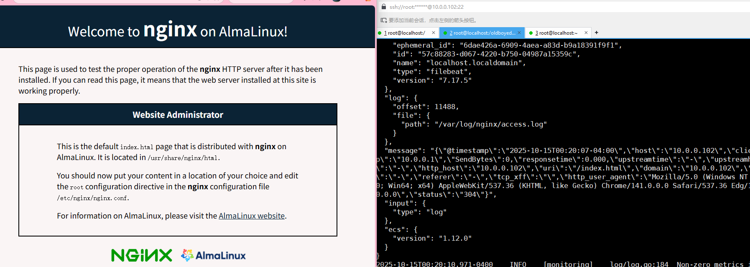
Task: Click the INFO monitoring log line at bottom
Action: tap(563, 264)
